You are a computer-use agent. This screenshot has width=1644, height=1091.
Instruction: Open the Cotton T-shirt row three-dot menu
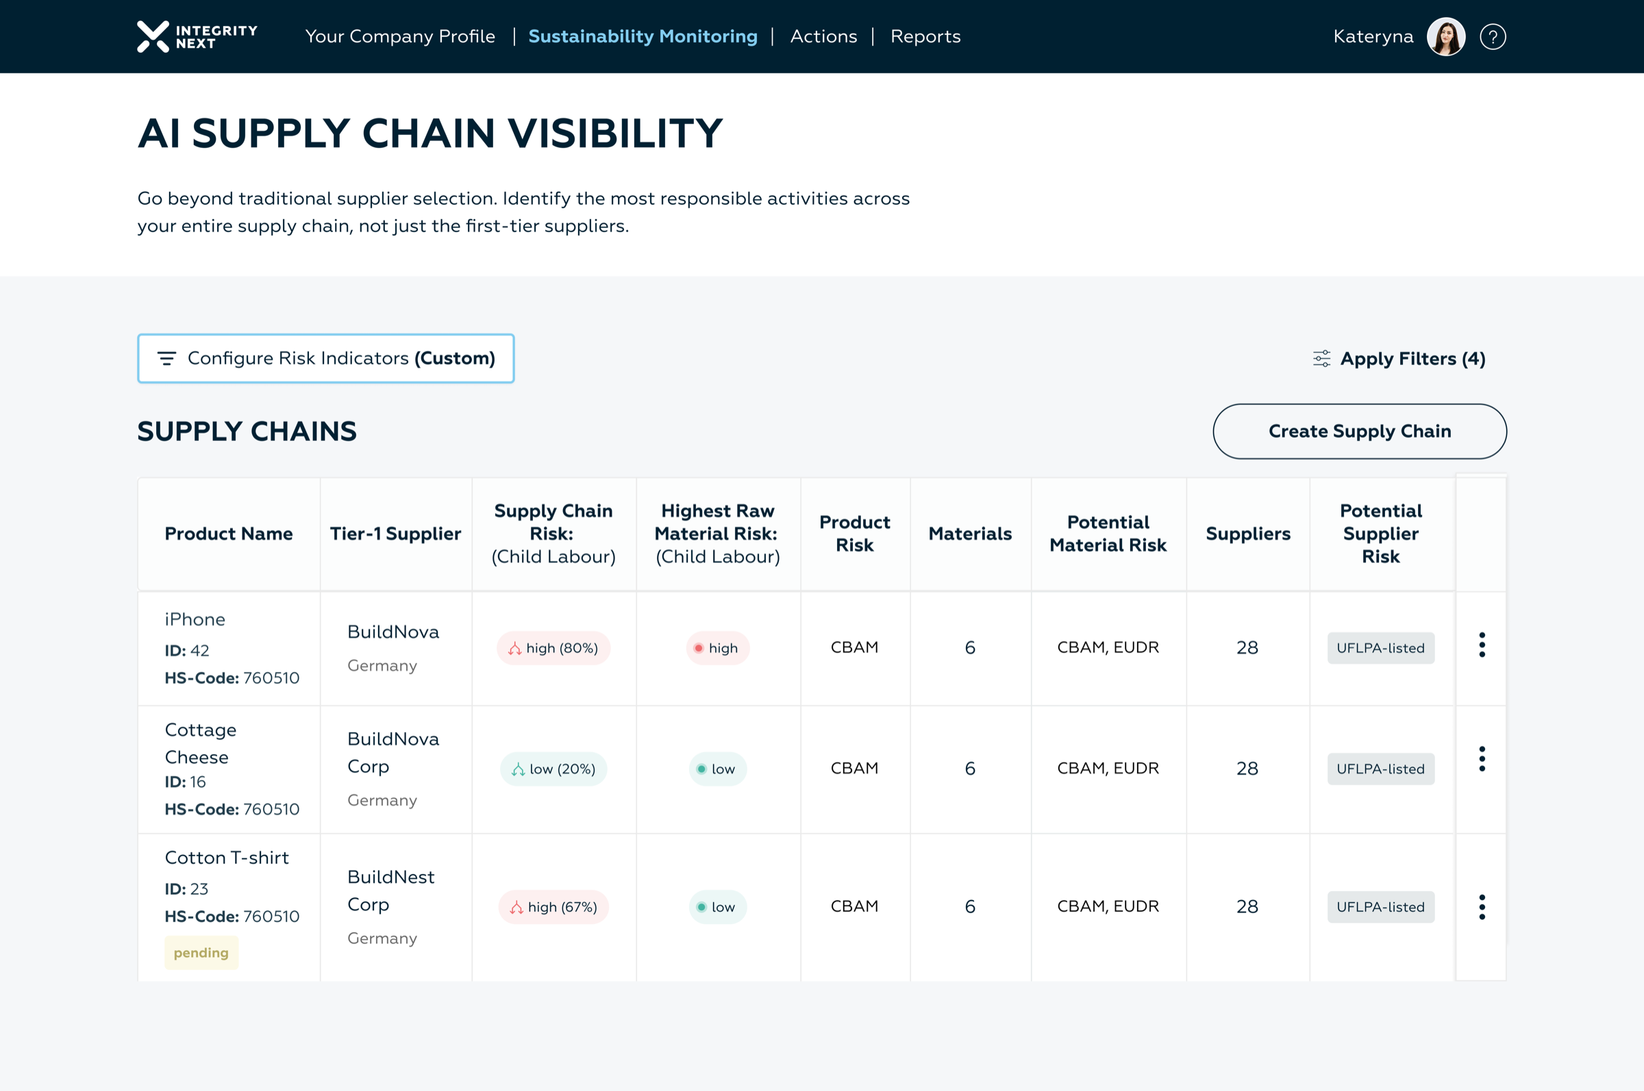1482,907
